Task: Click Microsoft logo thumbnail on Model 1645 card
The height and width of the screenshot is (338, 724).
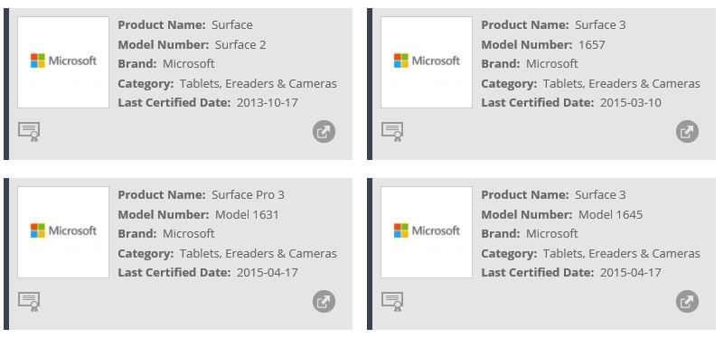Action: [x=427, y=232]
